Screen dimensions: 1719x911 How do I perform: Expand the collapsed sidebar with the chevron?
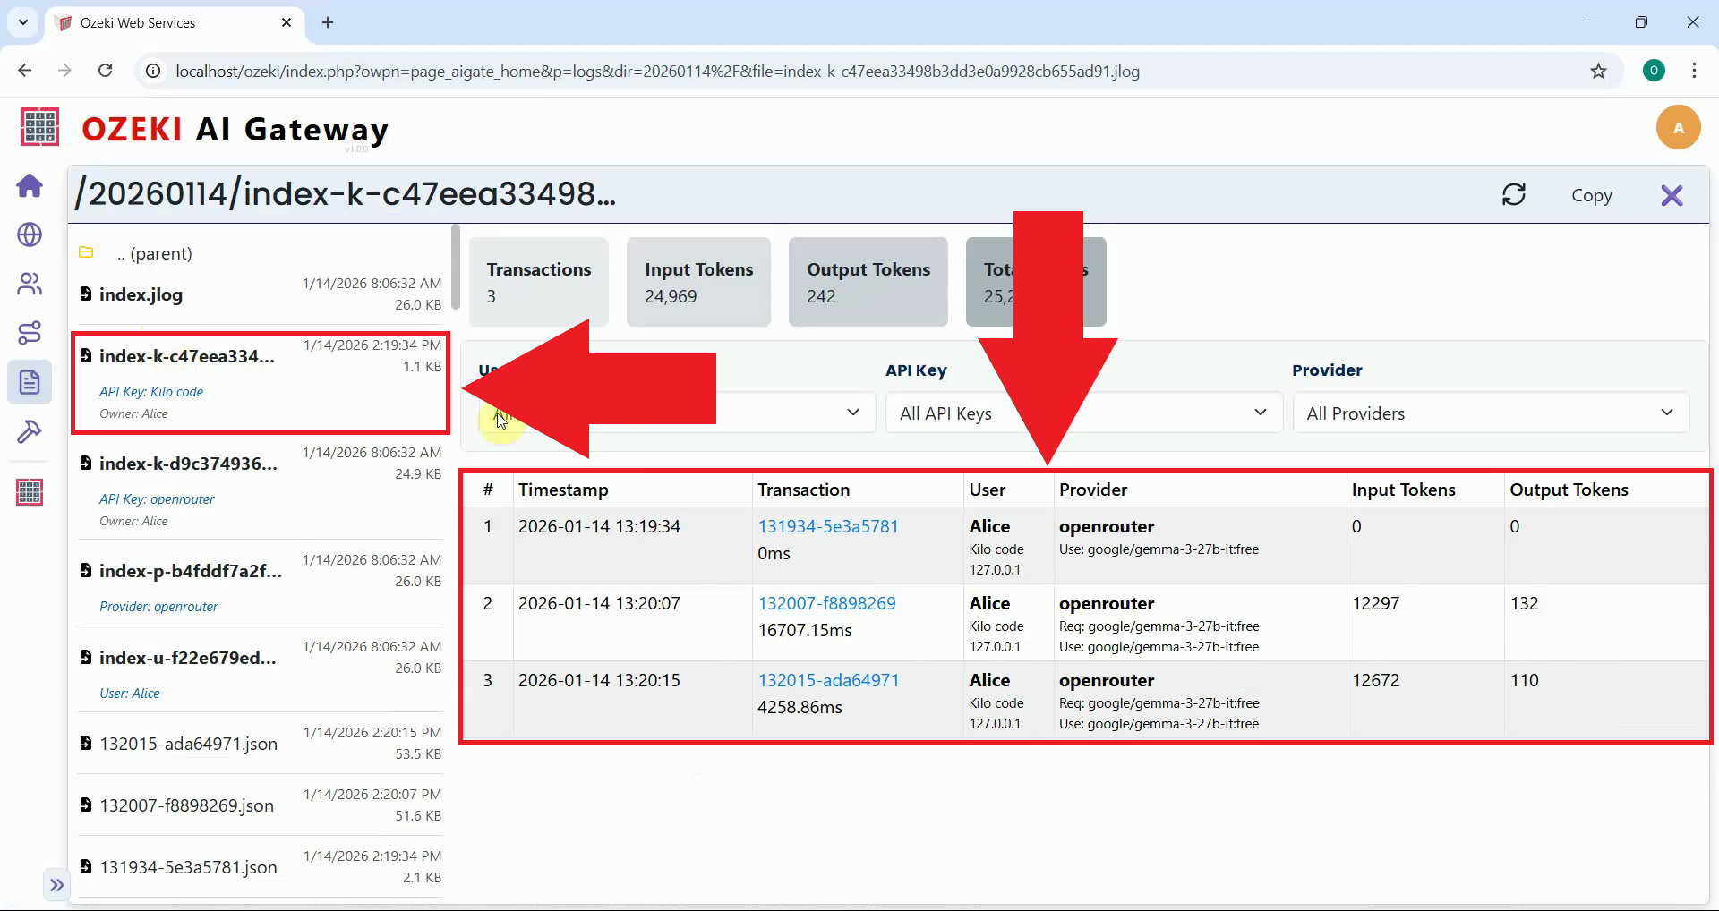(57, 884)
